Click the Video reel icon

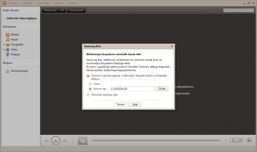8,50
